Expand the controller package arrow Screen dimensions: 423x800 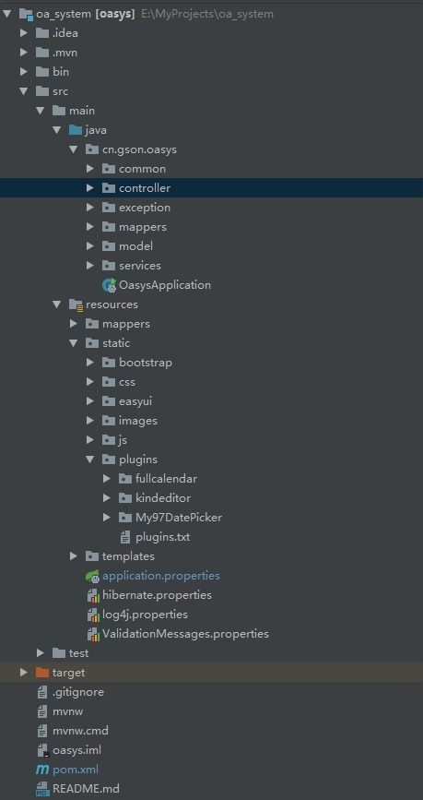tap(90, 188)
